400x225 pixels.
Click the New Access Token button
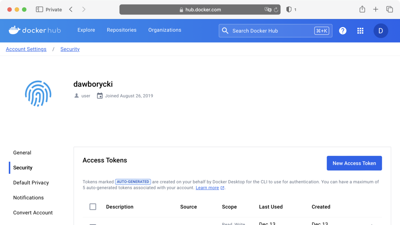coord(354,163)
